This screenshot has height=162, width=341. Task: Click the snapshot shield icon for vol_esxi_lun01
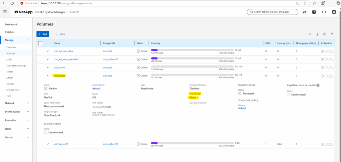click(322, 144)
